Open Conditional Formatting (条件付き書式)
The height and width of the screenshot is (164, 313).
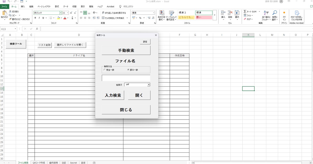tap(162, 15)
